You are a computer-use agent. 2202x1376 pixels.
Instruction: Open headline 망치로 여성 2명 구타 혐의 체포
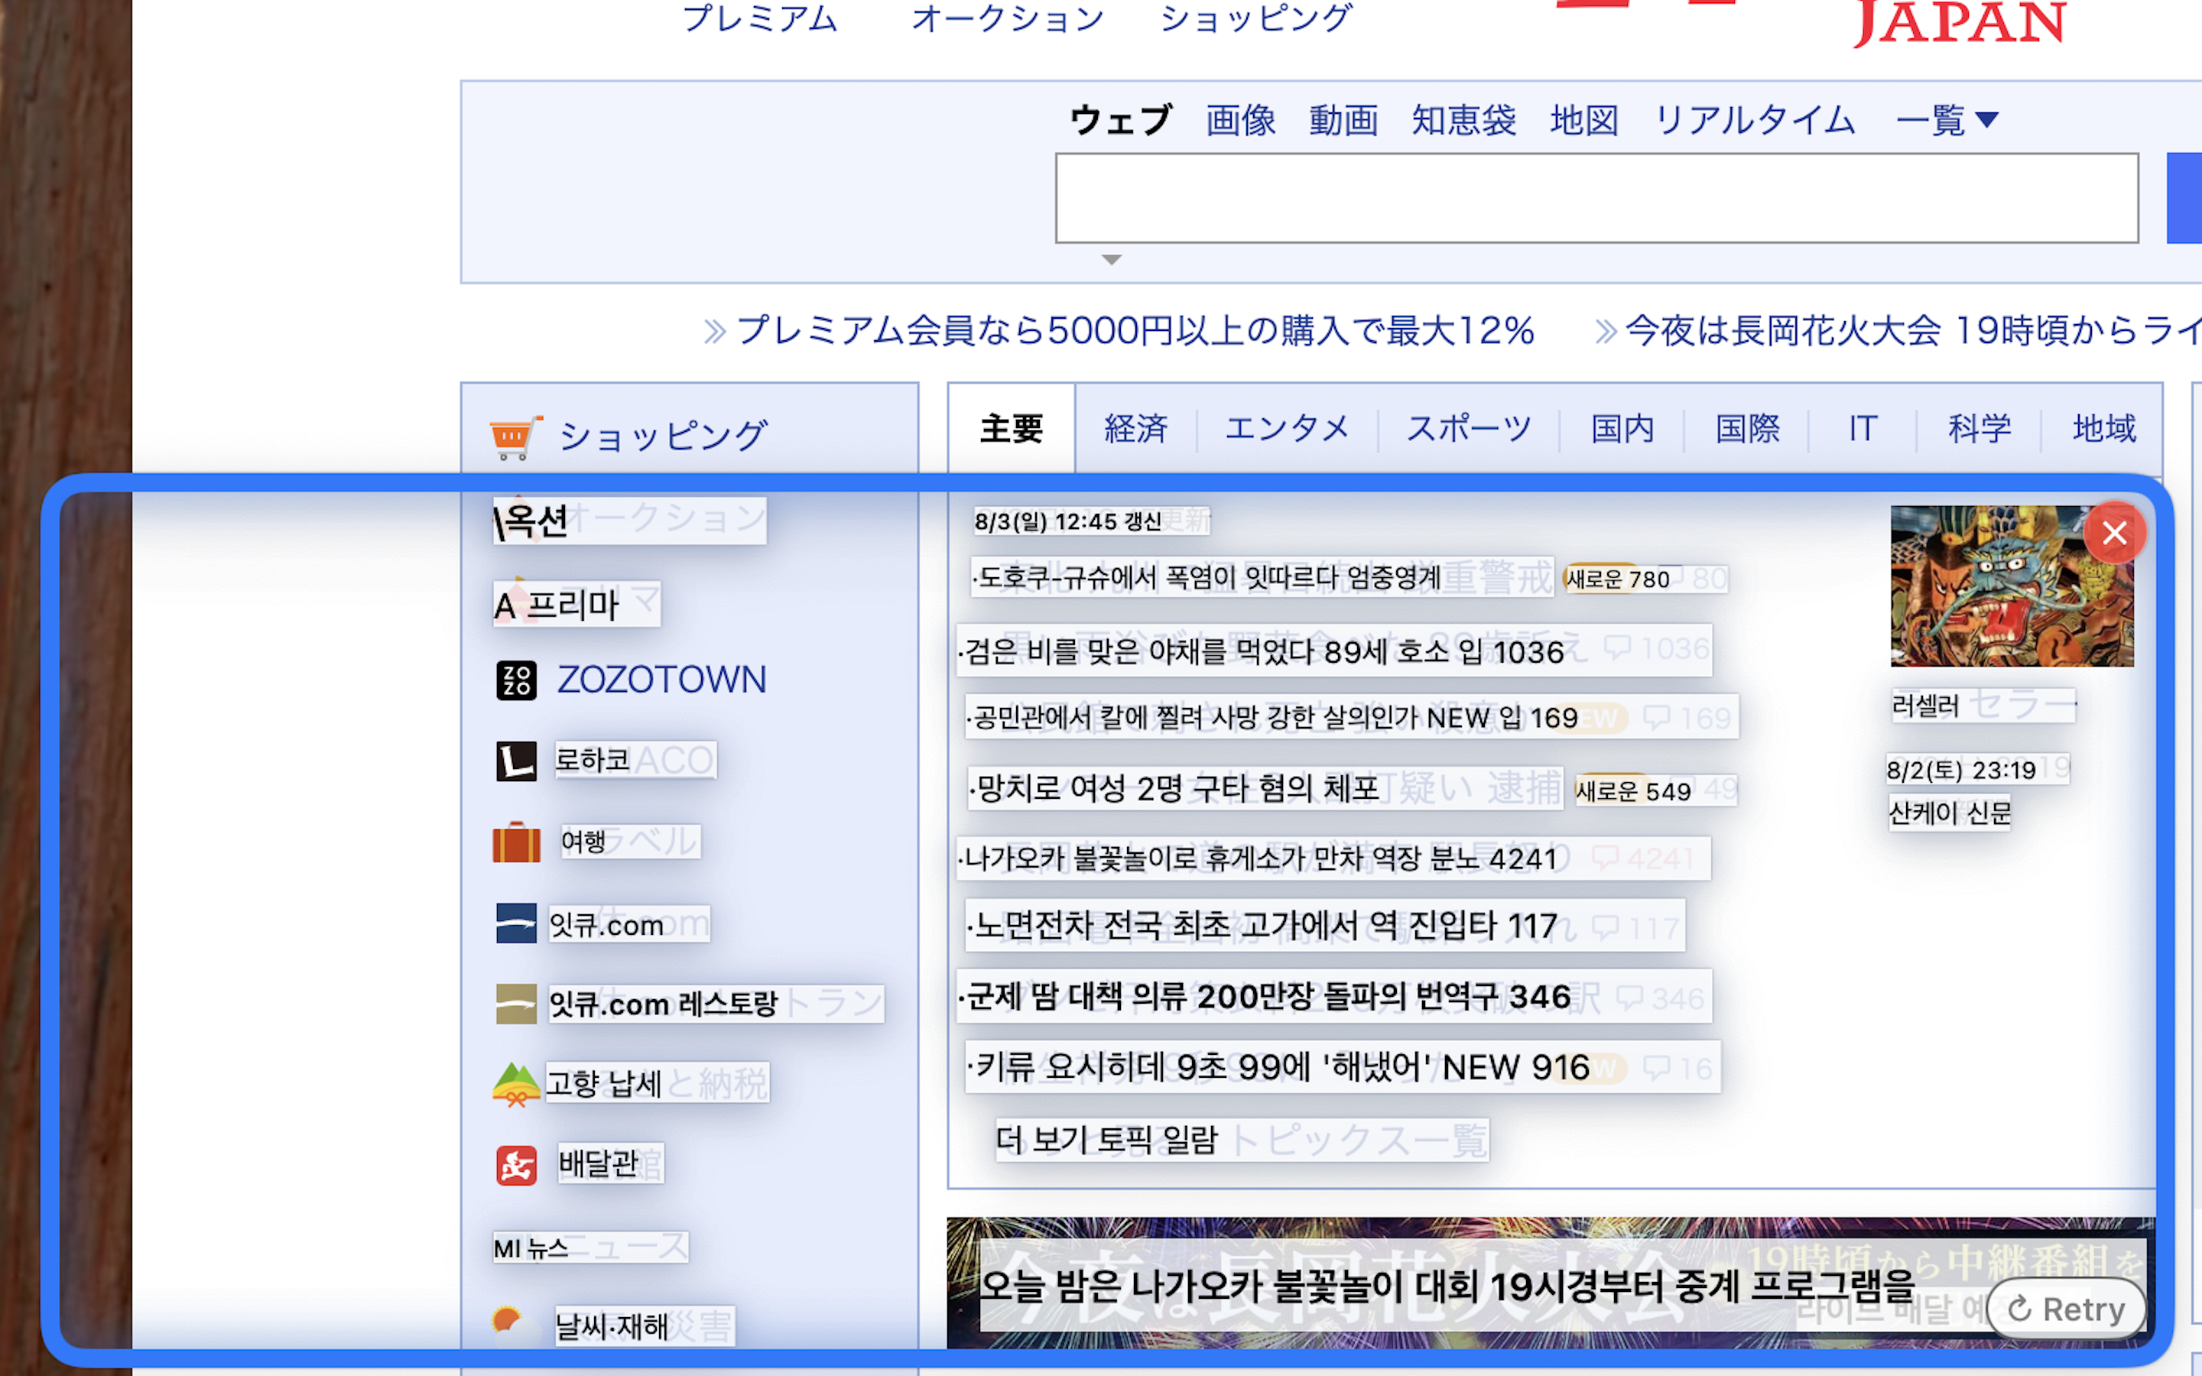1265,787
